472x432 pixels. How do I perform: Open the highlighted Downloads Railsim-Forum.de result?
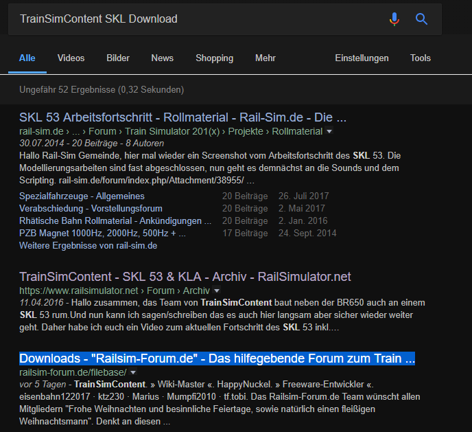(x=217, y=359)
